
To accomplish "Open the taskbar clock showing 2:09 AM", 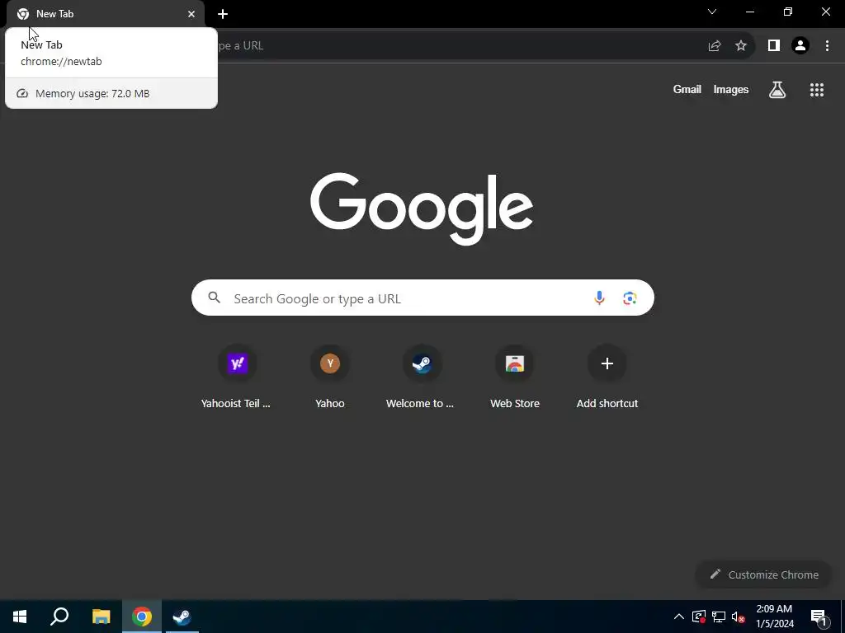I will 774,617.
